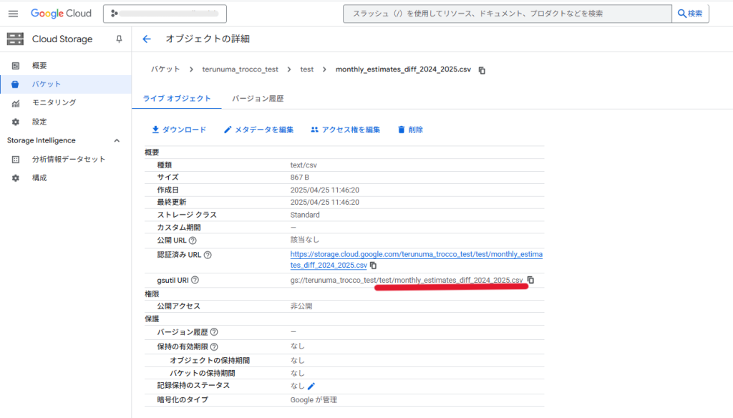Edit 記録保持のステータス with pencil icon
733x418 pixels.
(x=311, y=386)
